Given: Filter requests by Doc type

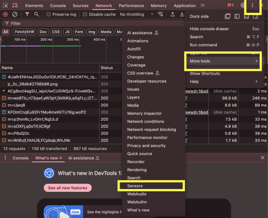Looking at the screenshot, I should (x=43, y=32).
